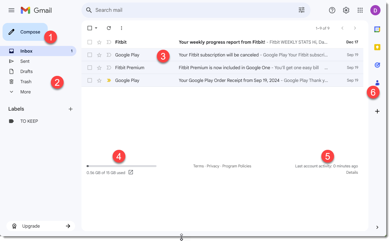This screenshot has height=241, width=391.
Task: Toggle importance marker on Fitbit Premium email
Action: 109,68
